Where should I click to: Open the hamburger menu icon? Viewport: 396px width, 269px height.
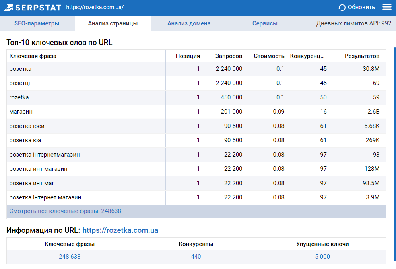click(x=387, y=7)
